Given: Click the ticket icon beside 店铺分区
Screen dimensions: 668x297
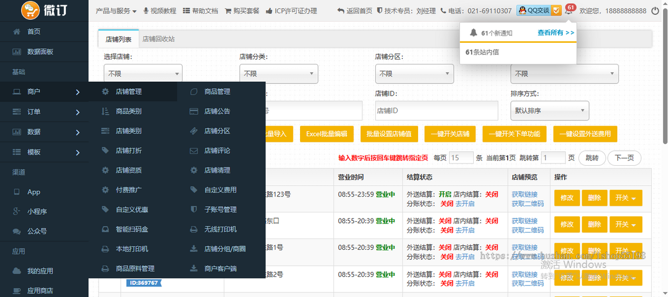Looking at the screenshot, I should pos(194,131).
